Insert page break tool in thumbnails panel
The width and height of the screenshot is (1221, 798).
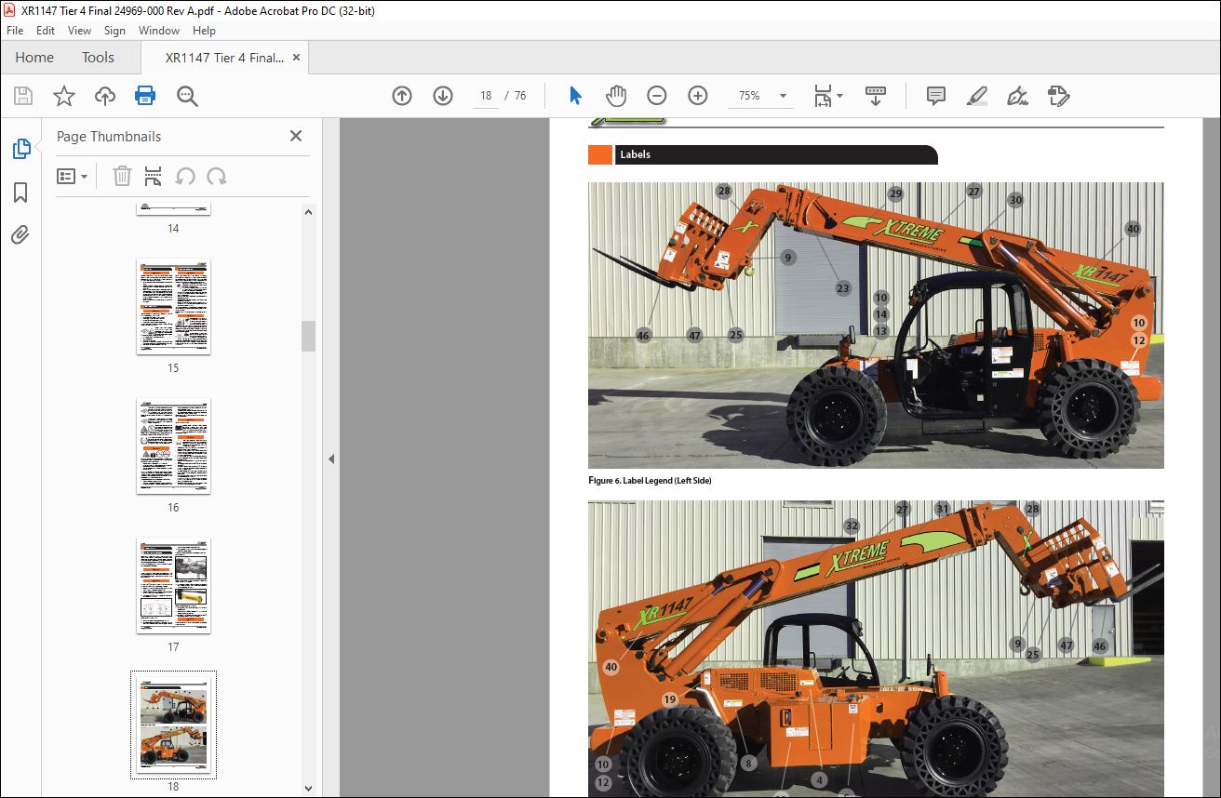coord(154,176)
